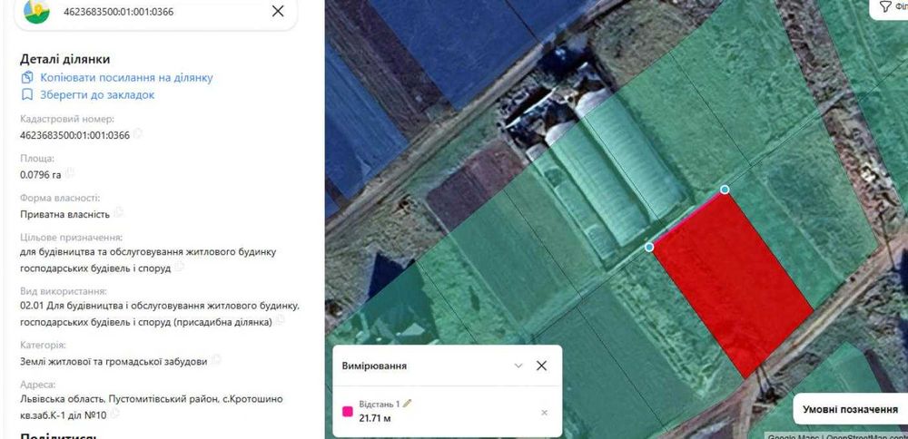Click the upper measurement point on the map
This screenshot has width=908, height=439.
[x=725, y=190]
